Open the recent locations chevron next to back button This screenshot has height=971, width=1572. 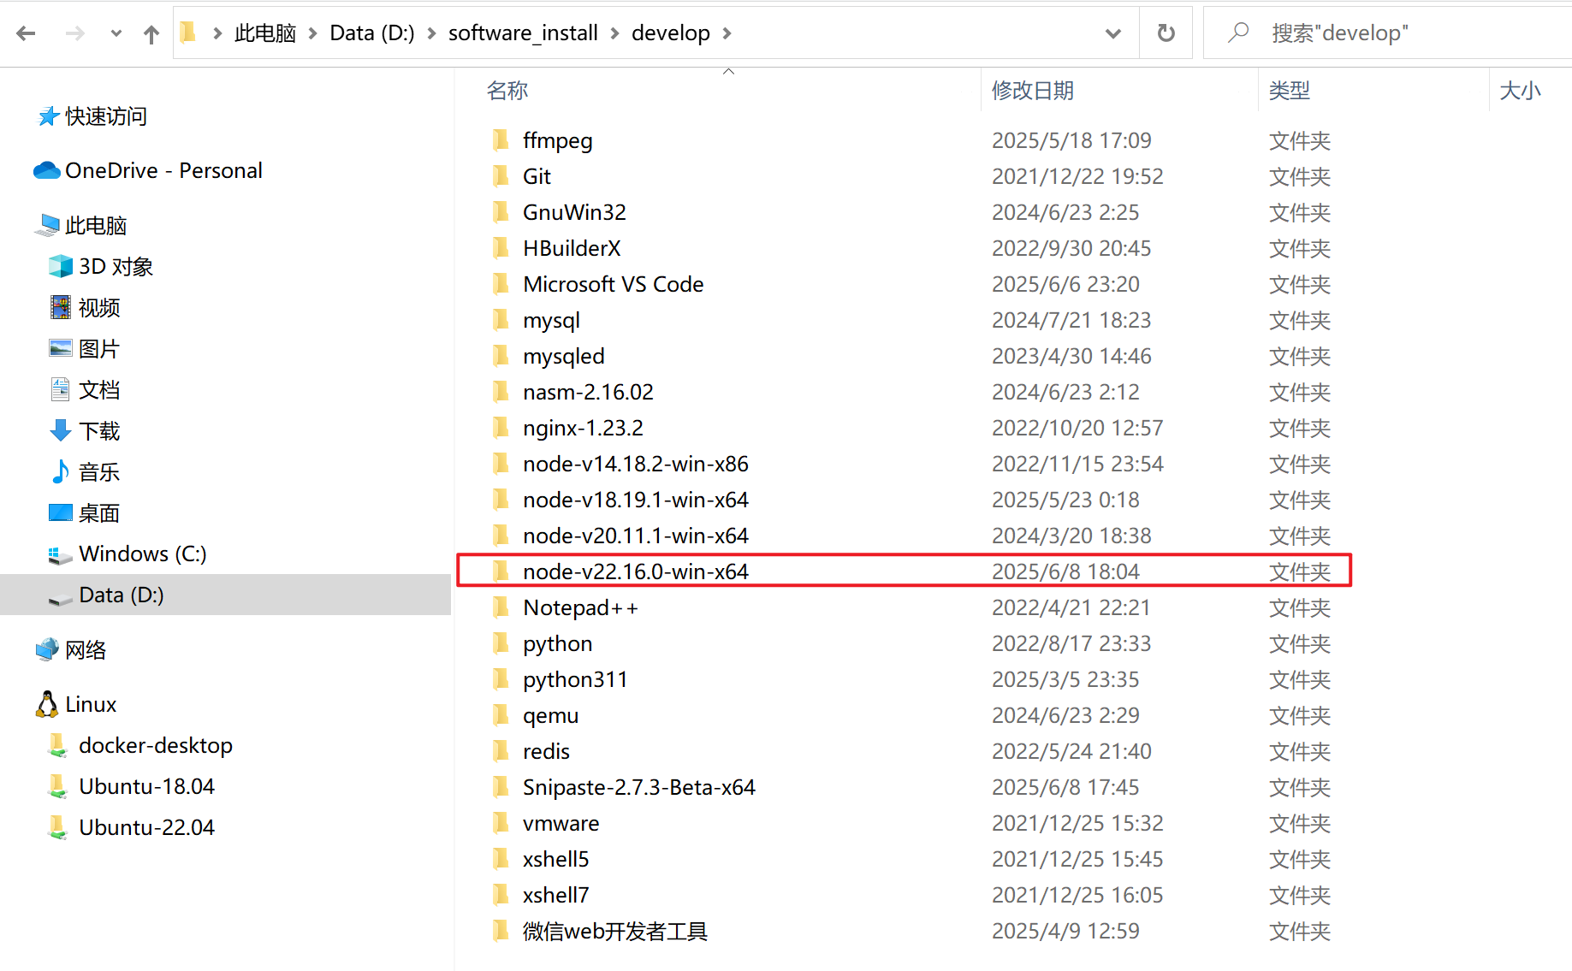click(x=116, y=34)
